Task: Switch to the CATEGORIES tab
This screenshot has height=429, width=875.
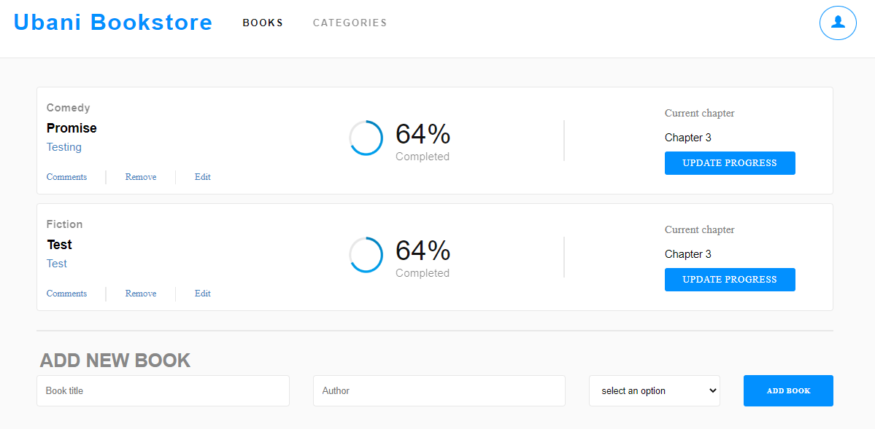Action: [350, 23]
